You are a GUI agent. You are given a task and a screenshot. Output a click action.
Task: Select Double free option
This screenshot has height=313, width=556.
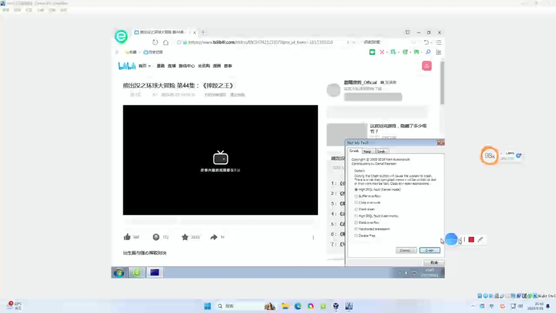(365, 236)
